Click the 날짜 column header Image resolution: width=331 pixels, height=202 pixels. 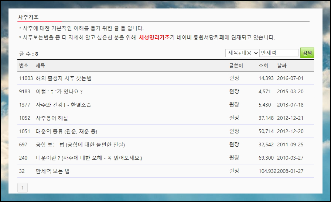pyautogui.click(x=282, y=66)
